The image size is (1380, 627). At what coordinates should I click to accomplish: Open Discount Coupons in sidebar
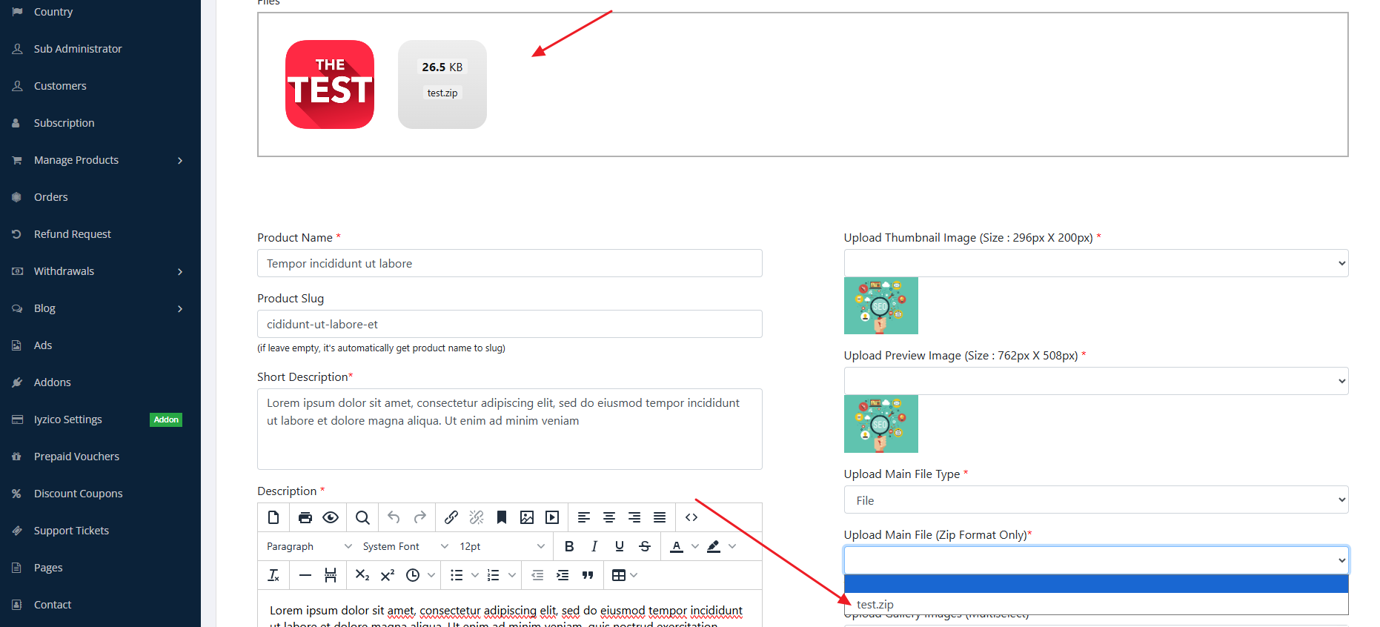(x=78, y=494)
